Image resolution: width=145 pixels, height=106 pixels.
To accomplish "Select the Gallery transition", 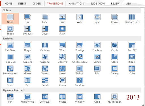I will (x=114, y=70).
